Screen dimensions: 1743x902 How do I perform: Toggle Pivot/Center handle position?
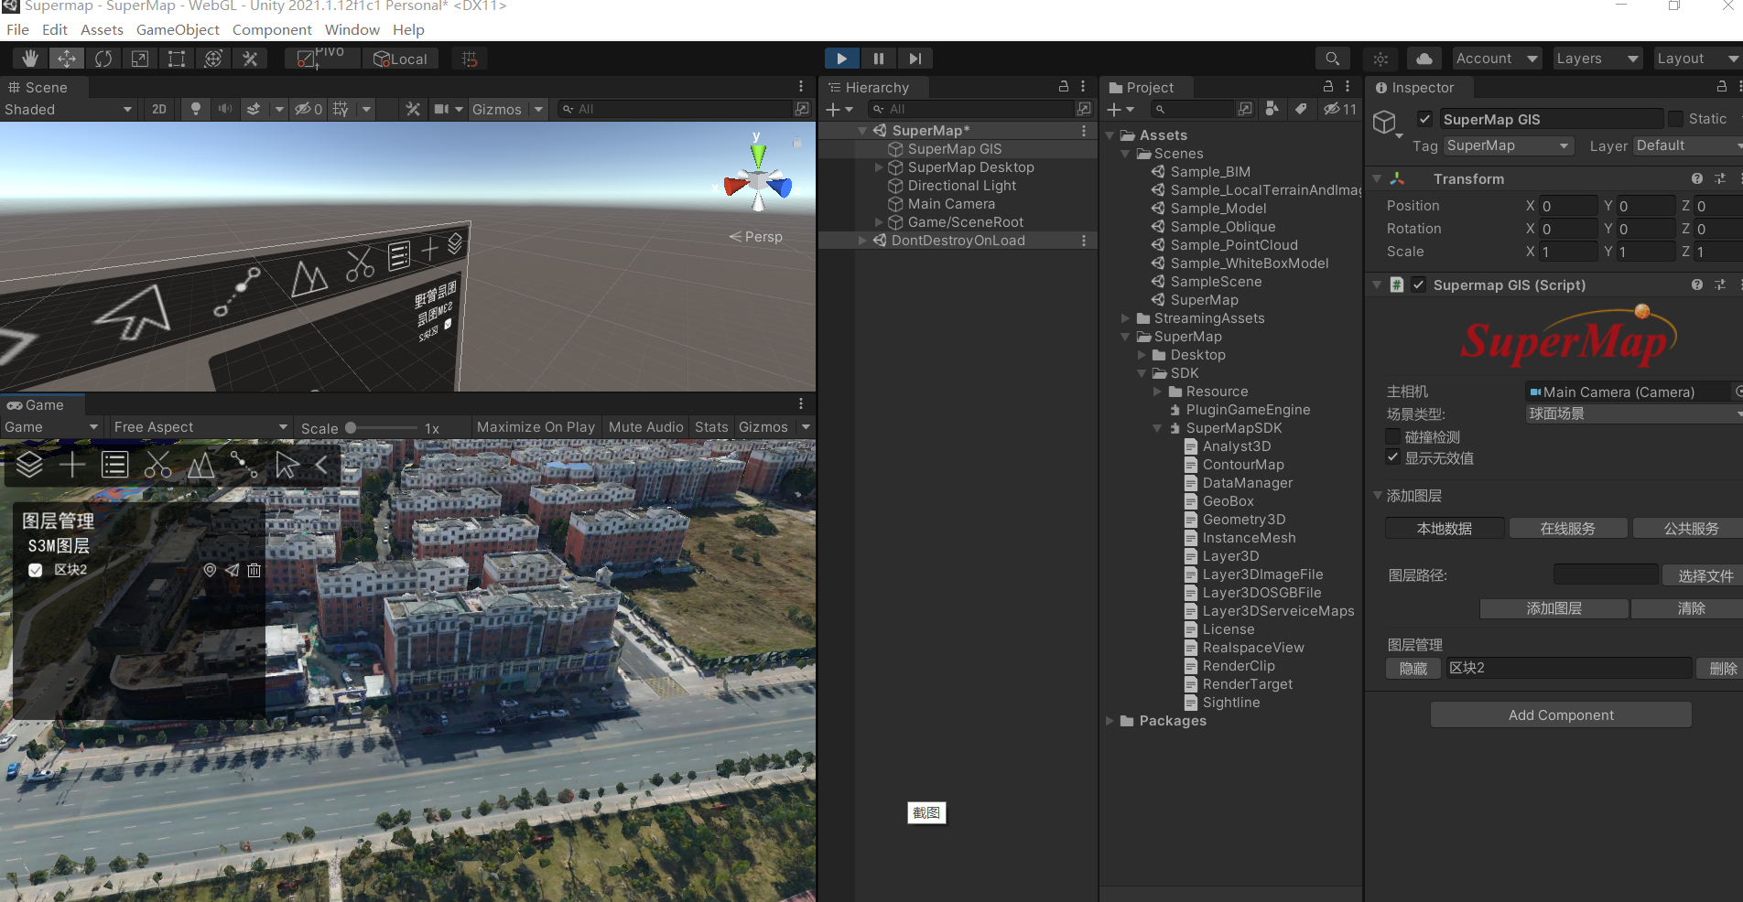[x=321, y=59]
